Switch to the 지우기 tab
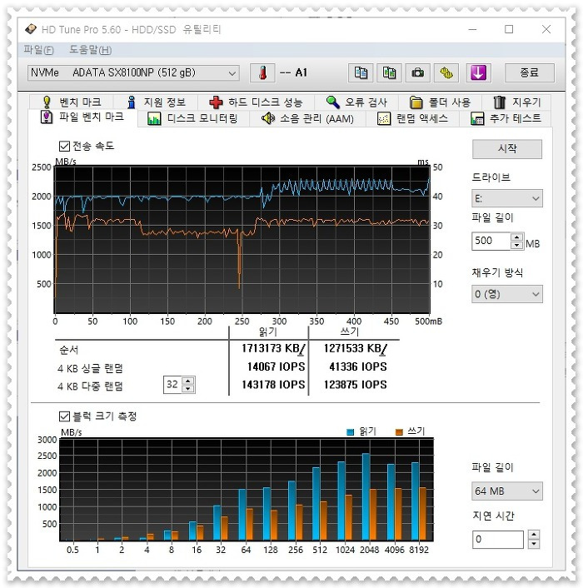The height and width of the screenshot is (588, 583). [x=516, y=102]
